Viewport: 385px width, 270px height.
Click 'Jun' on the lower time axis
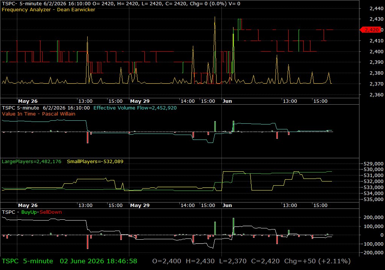(x=227, y=205)
